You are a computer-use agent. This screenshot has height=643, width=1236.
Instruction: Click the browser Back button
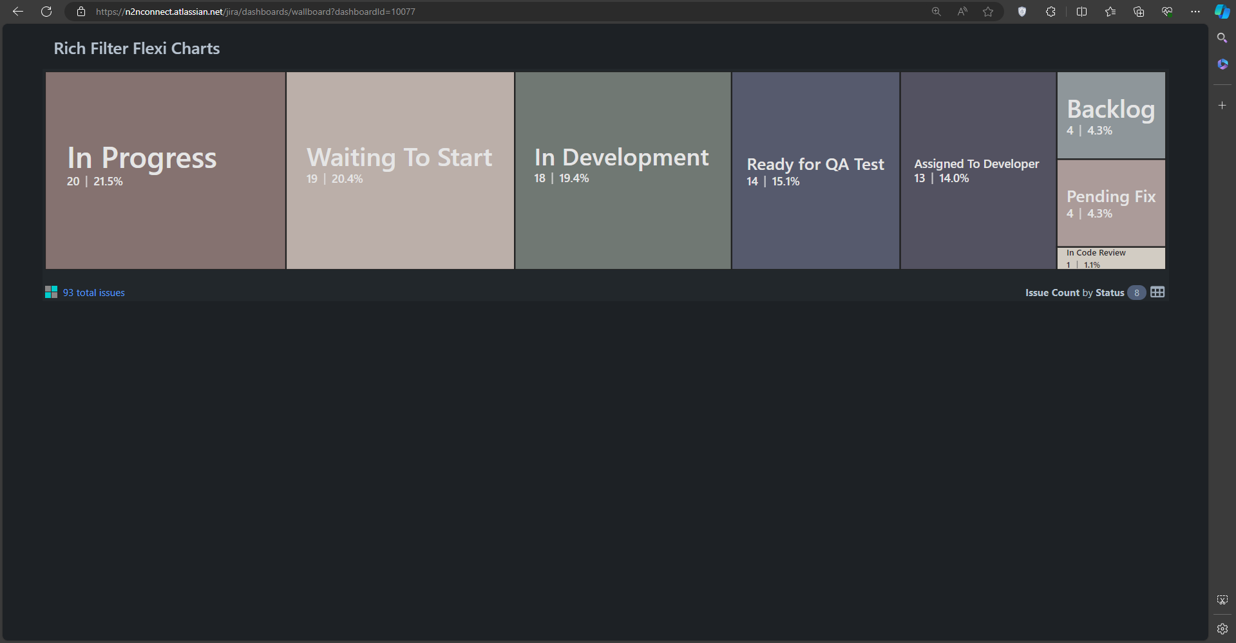[x=17, y=11]
